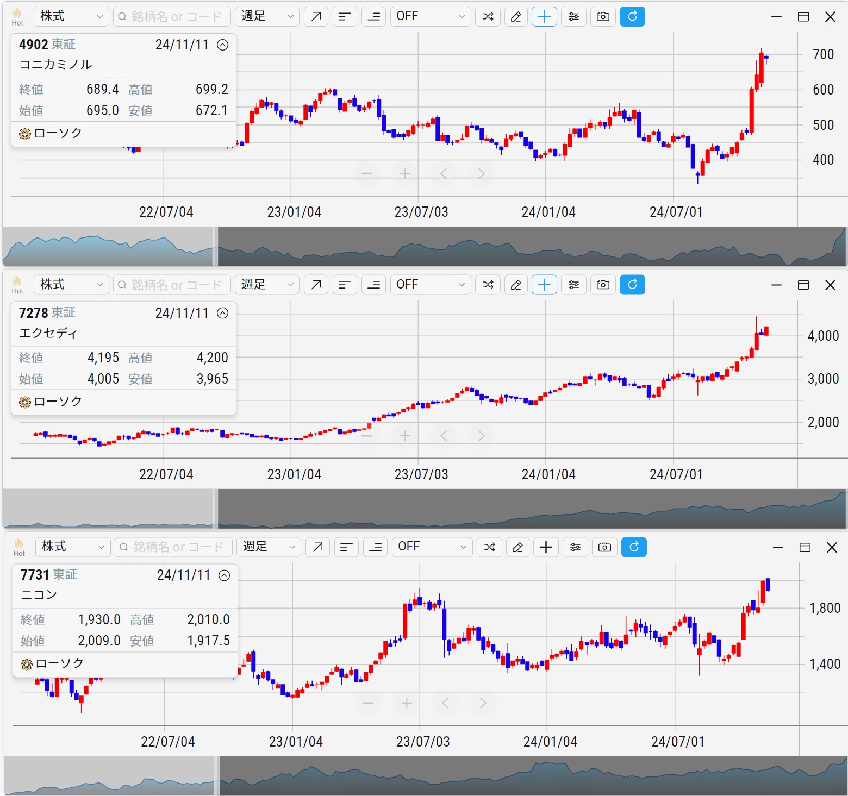Select the trend line arrow tool in 7731 chart

tap(317, 547)
